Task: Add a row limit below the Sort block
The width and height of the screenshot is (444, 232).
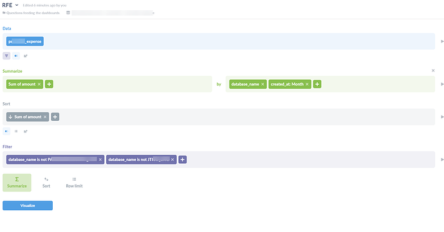Action: (x=16, y=131)
